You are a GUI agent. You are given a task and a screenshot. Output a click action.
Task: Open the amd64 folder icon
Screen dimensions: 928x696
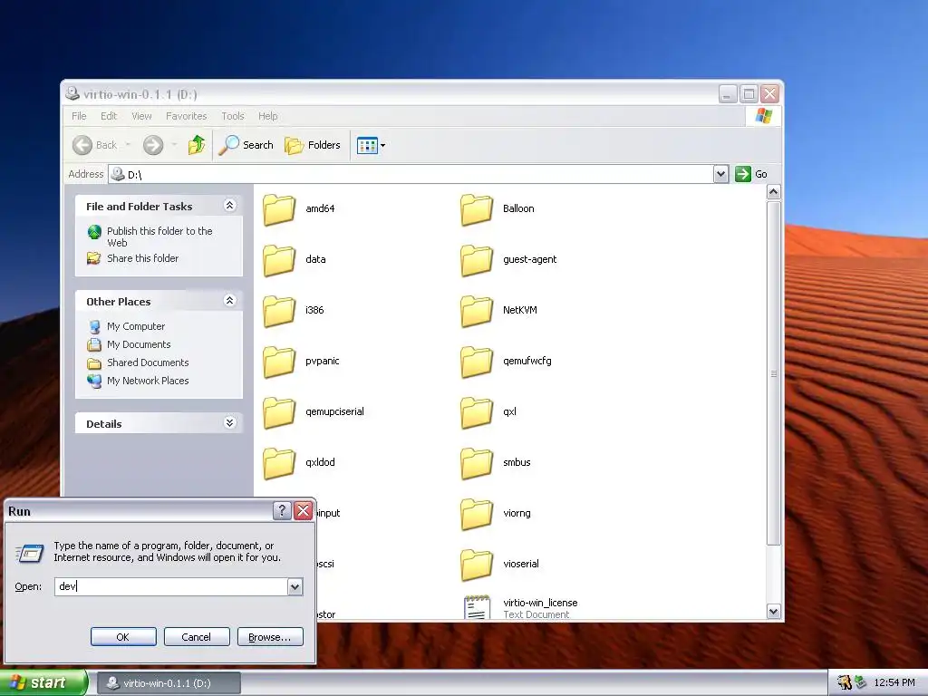point(279,209)
